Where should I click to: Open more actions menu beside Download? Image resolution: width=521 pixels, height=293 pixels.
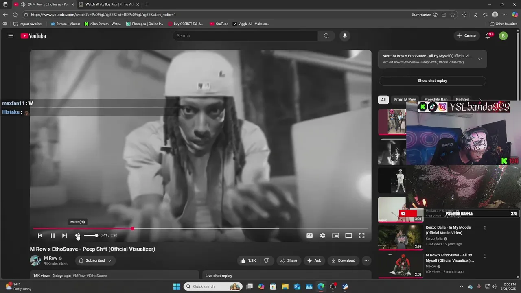click(x=366, y=260)
